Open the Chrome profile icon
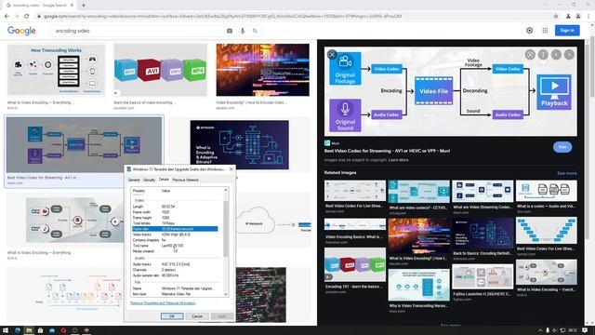This screenshot has width=595, height=335. [x=578, y=17]
